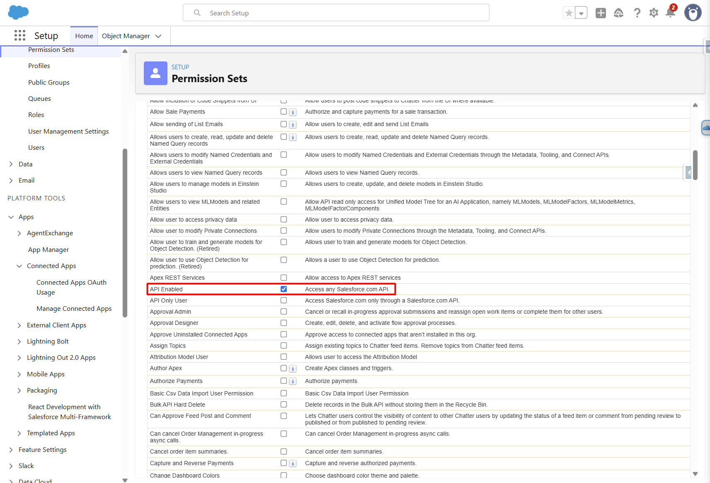Click the sidebar scroll-up arrow
Viewport: 710px width, 483px height.
click(x=125, y=51)
